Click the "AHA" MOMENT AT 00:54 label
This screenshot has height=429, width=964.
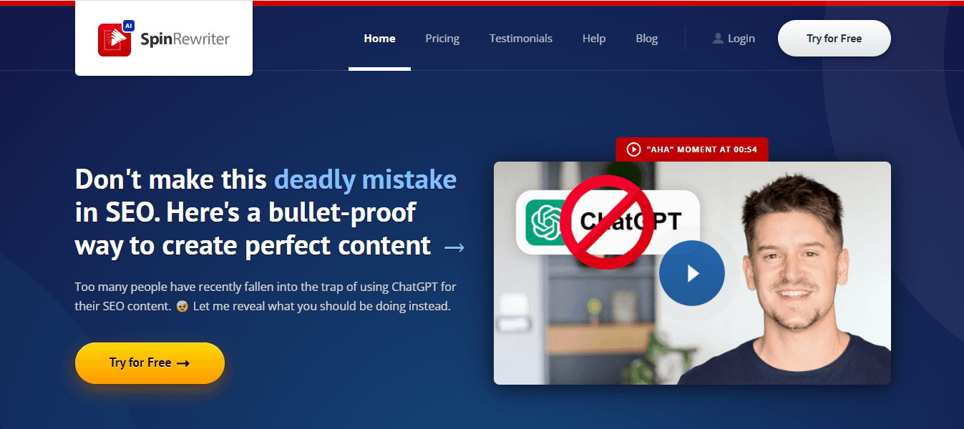[701, 149]
